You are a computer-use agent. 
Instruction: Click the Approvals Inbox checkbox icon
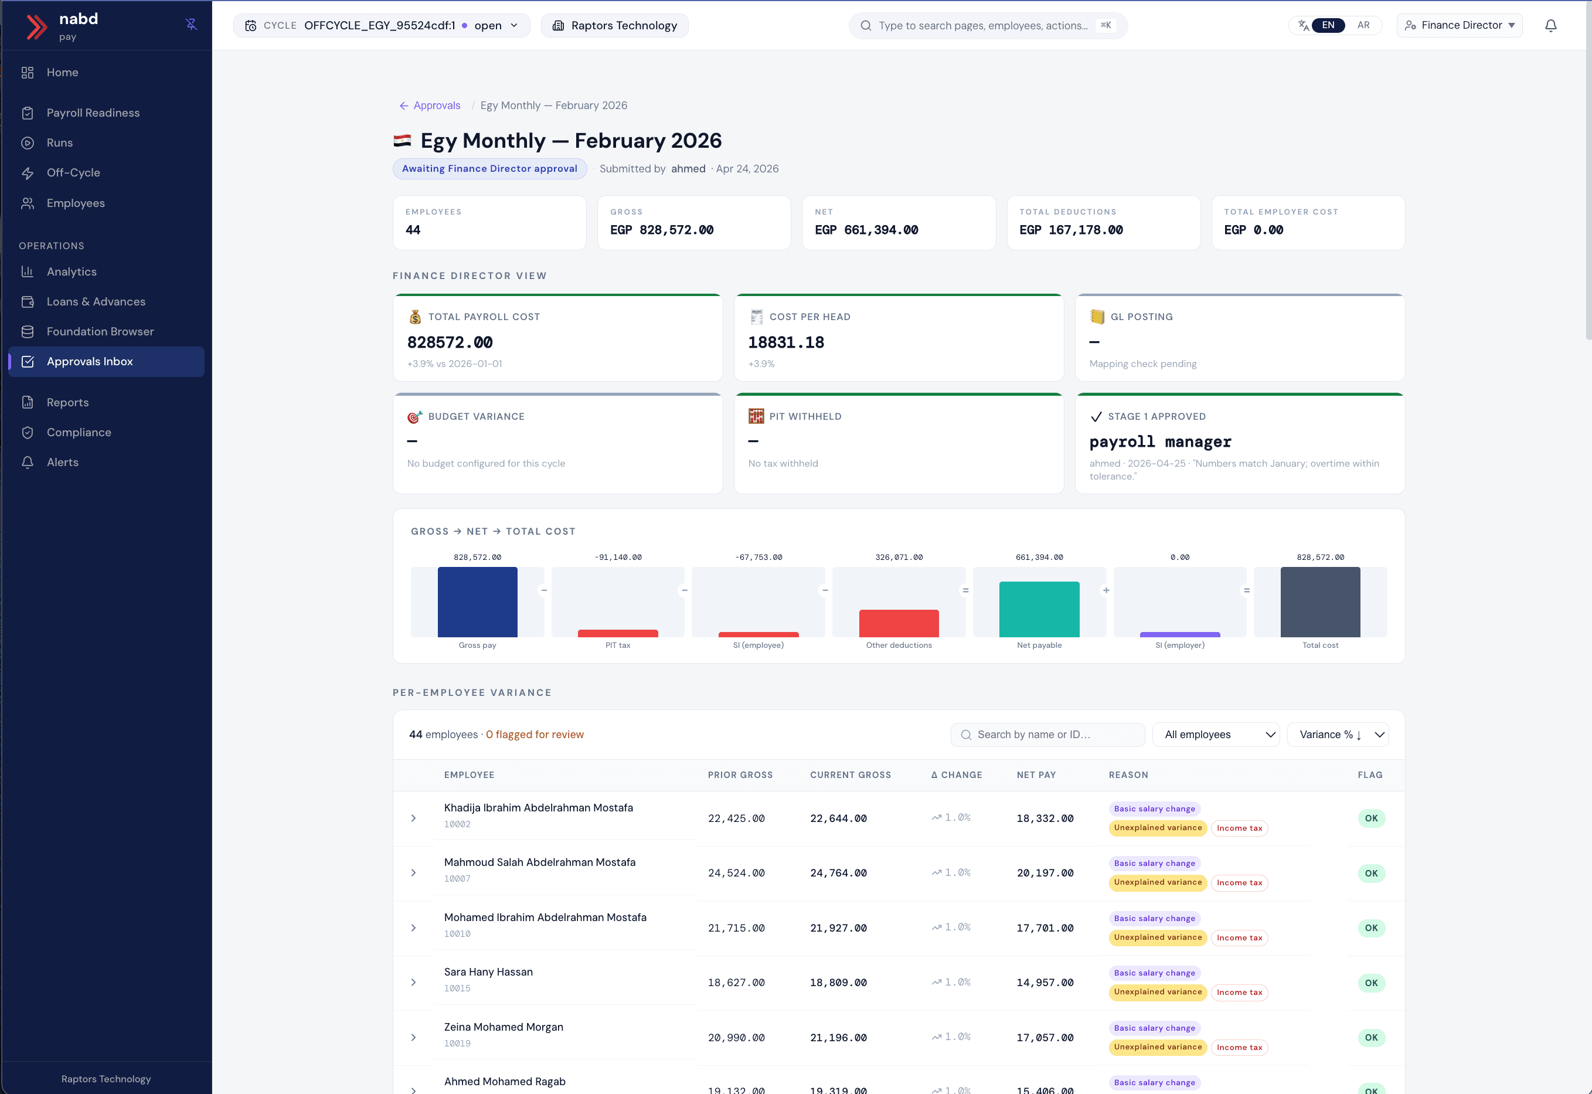click(x=28, y=361)
